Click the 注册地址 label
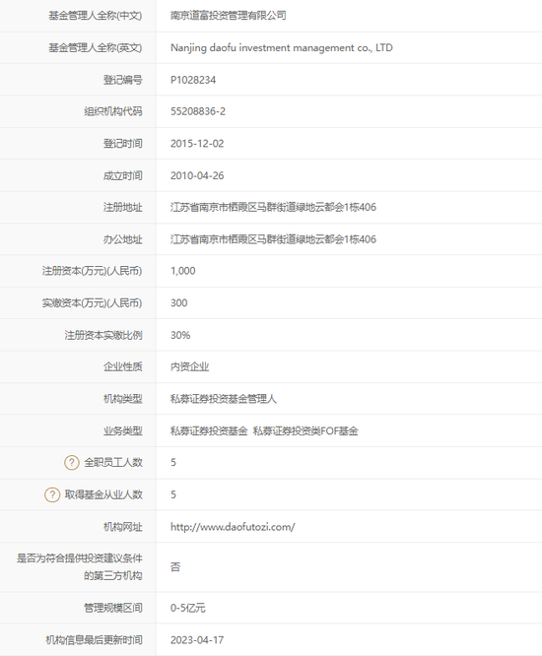 tap(122, 207)
